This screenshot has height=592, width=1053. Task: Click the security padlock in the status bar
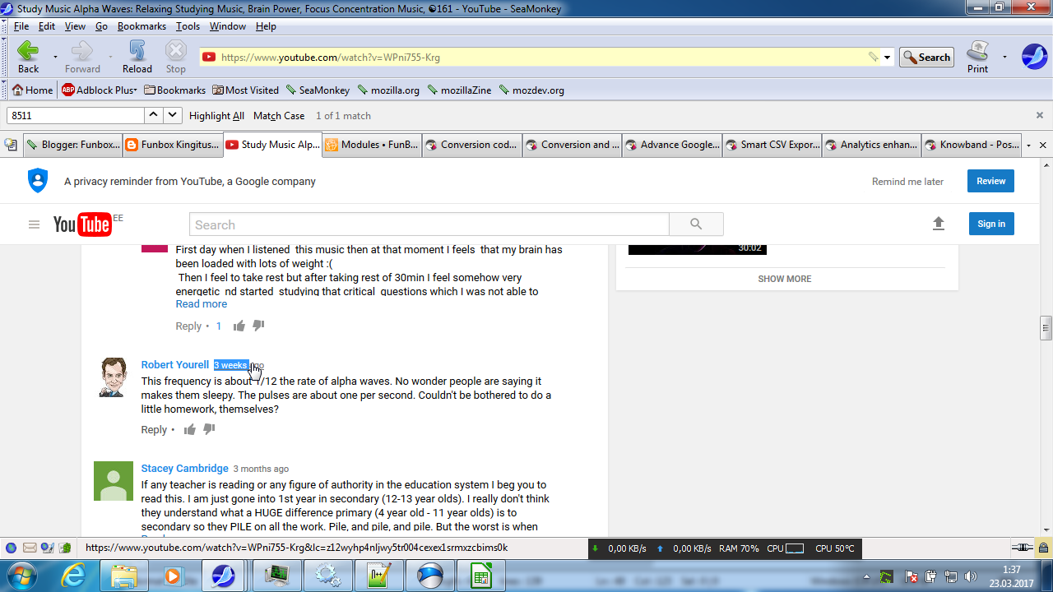[1043, 548]
